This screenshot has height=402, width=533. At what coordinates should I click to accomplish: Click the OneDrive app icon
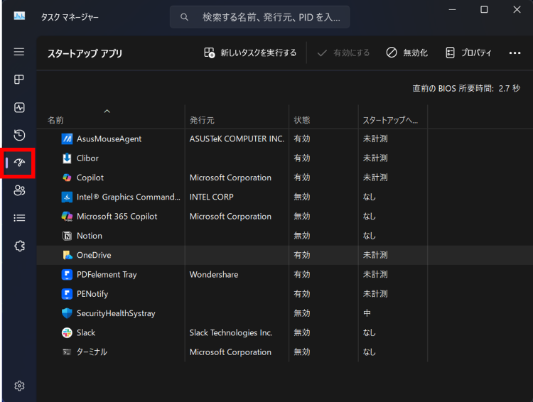click(68, 255)
